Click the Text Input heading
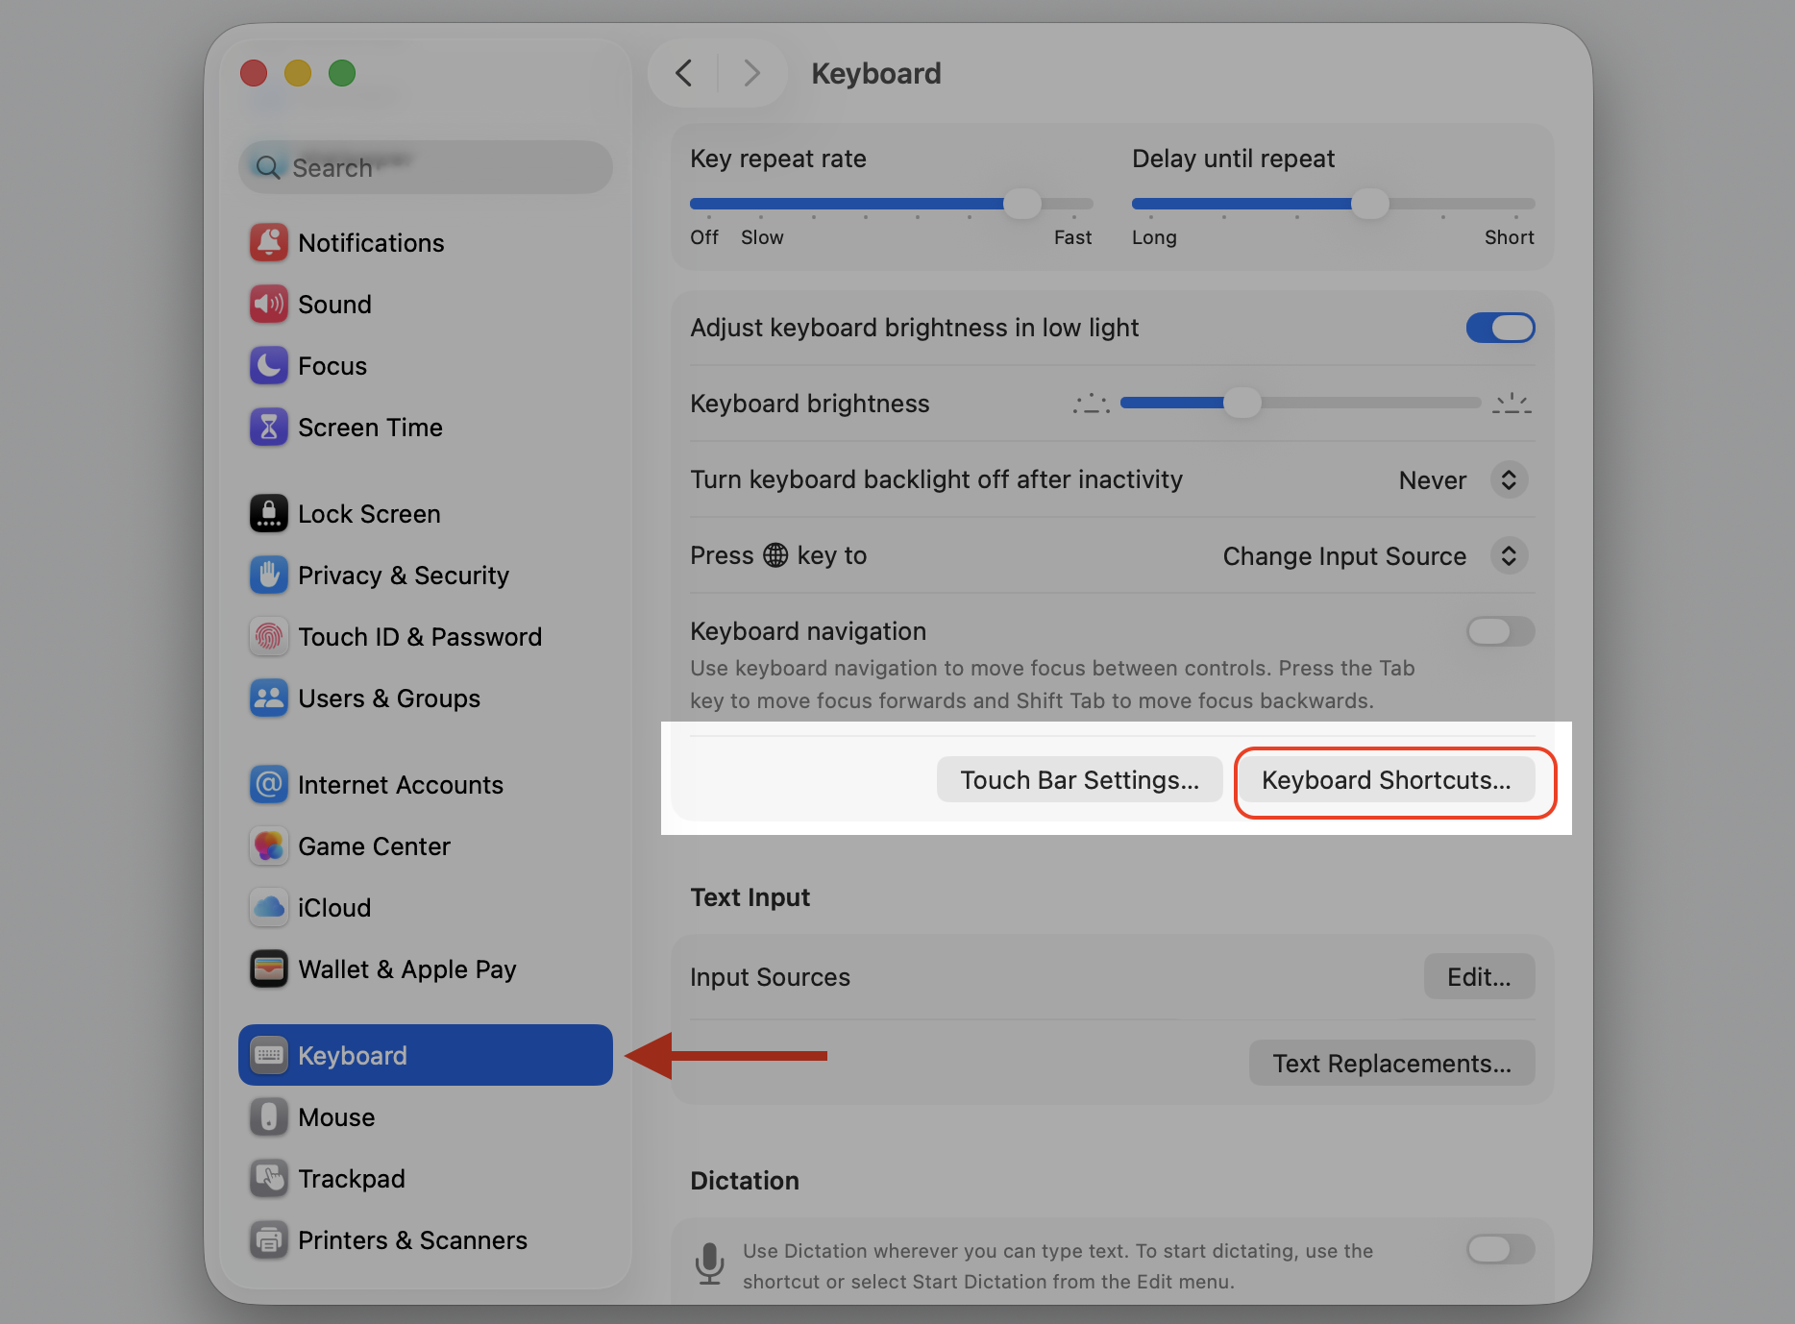 click(750, 897)
